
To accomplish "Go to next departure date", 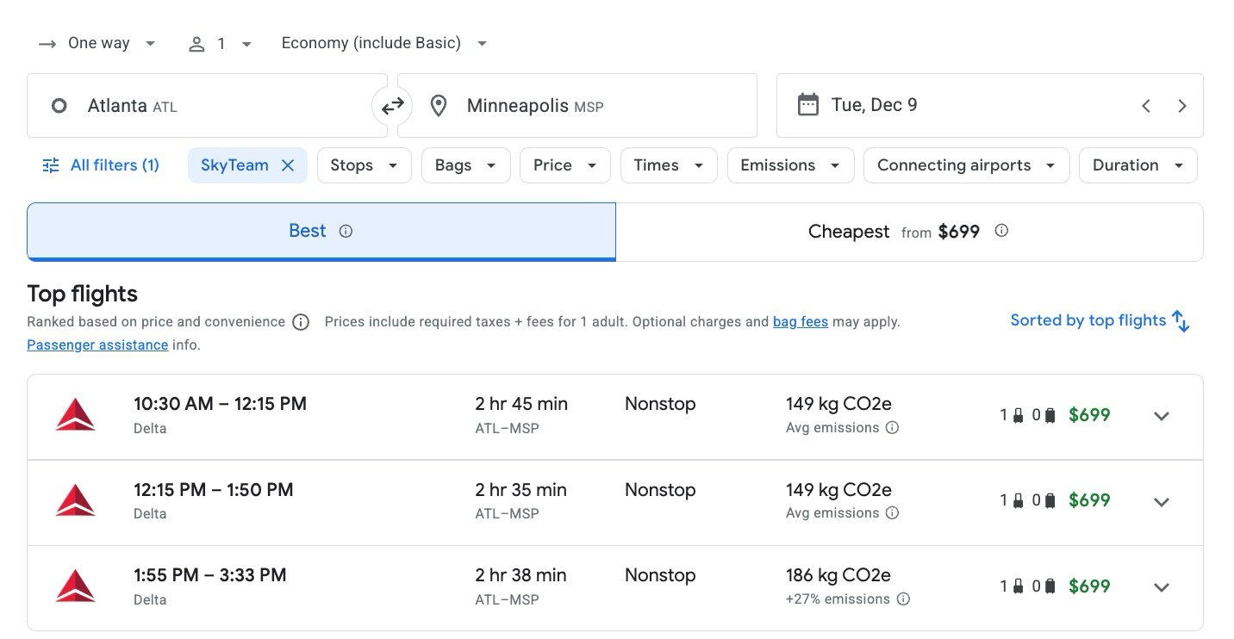I will [1181, 106].
